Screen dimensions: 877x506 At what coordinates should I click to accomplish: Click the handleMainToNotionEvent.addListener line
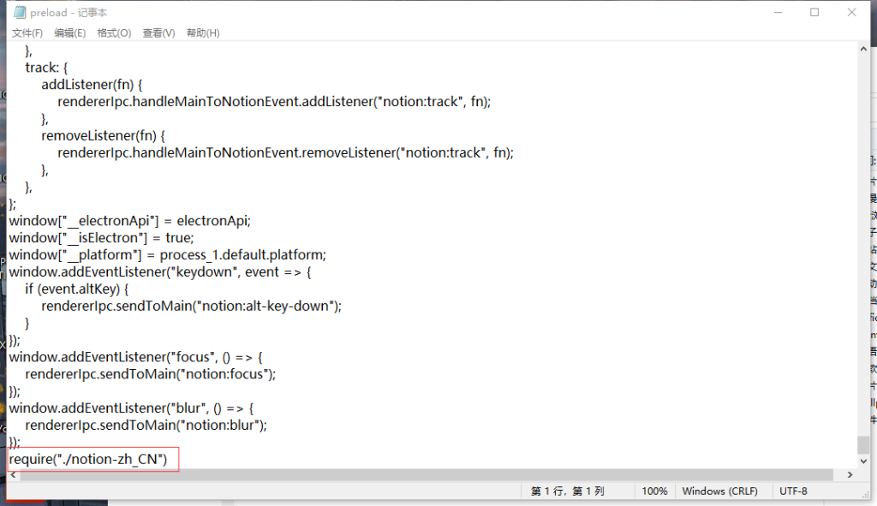pos(274,102)
